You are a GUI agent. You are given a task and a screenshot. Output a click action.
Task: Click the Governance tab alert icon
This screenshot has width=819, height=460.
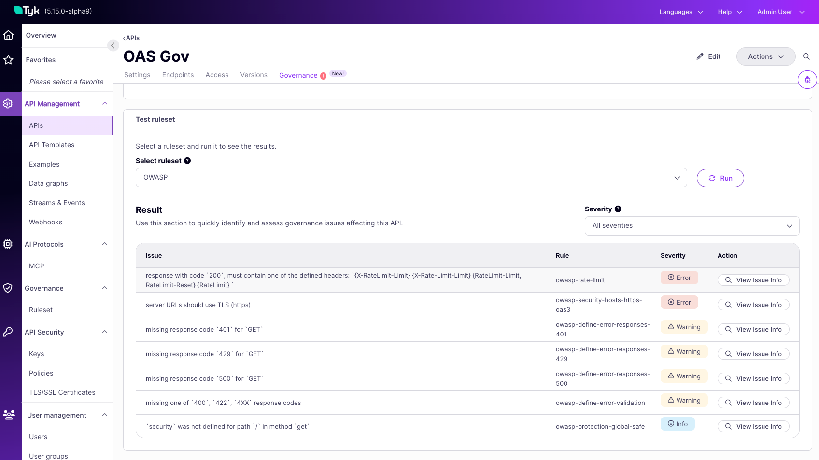(324, 76)
